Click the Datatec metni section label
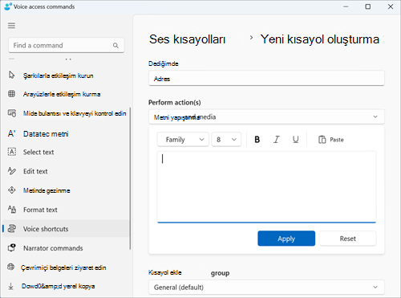Image resolution: width=401 pixels, height=298 pixels. point(46,133)
